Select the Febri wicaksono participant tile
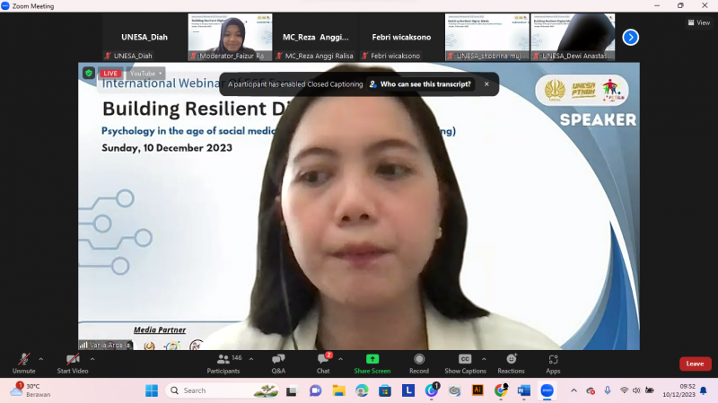 point(401,37)
